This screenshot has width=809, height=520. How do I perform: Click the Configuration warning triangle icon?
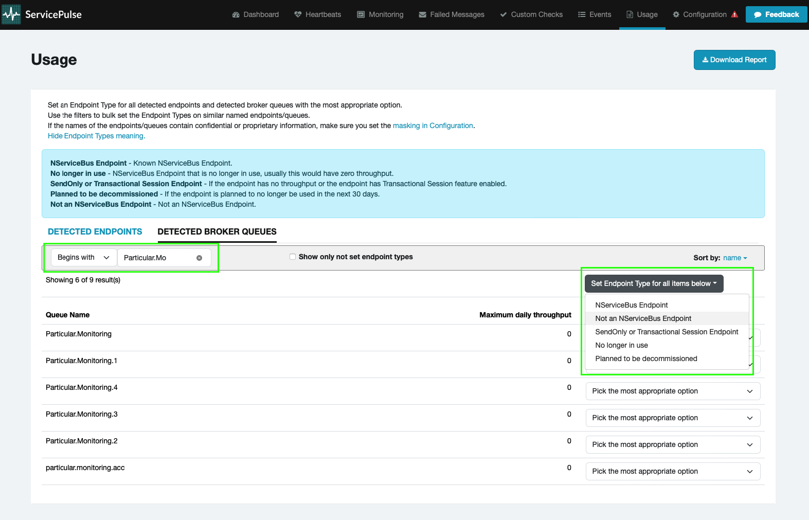pos(734,14)
